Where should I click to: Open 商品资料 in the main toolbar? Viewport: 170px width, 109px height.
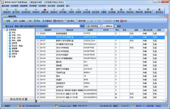pyautogui.click(x=7, y=11)
